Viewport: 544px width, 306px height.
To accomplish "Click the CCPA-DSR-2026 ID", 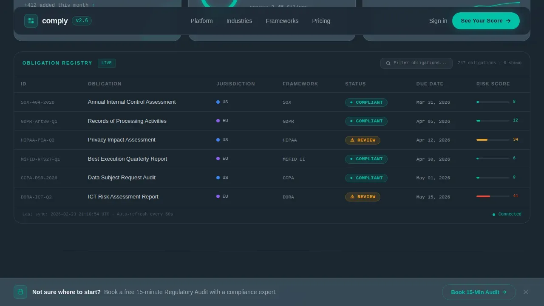I will 39,178.
